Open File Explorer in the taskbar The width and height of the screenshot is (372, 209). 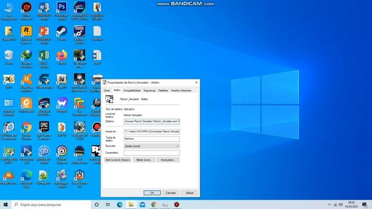click(x=131, y=204)
